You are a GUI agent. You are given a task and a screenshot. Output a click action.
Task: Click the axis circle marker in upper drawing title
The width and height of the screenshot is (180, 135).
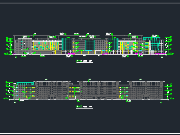click(x=77, y=61)
